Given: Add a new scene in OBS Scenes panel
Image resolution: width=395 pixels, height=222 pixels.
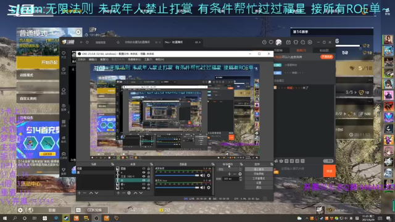Looking at the screenshot, I should tap(80, 193).
